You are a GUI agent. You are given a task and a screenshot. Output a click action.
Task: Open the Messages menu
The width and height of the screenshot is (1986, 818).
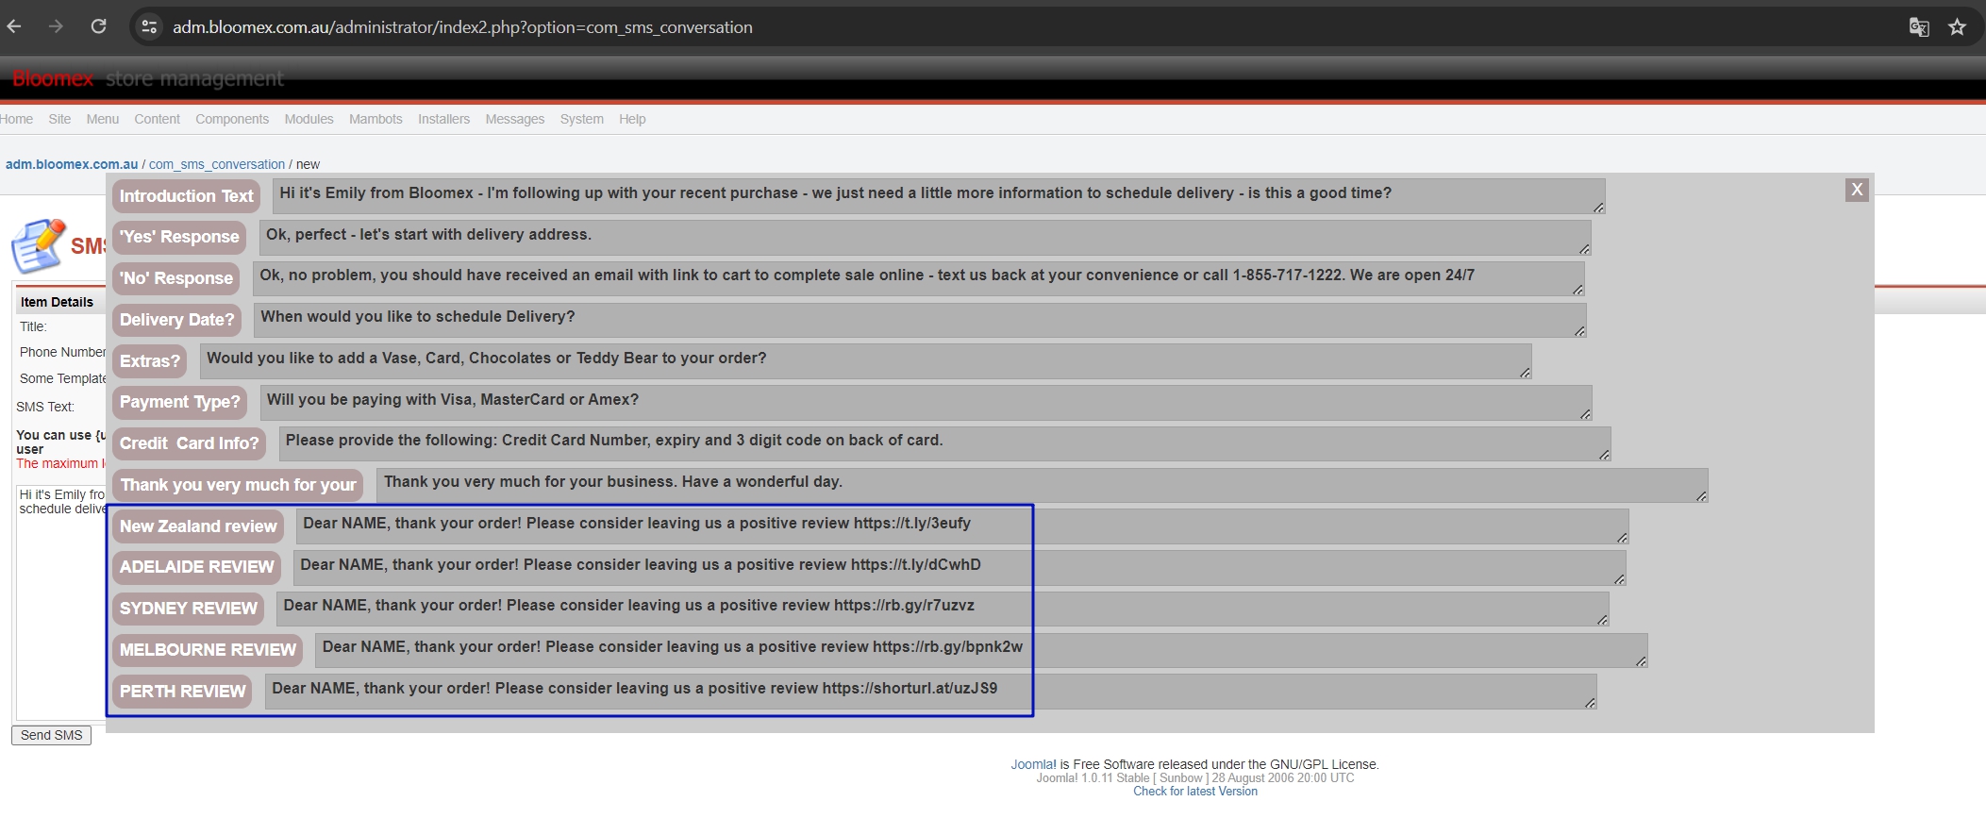[x=514, y=119]
